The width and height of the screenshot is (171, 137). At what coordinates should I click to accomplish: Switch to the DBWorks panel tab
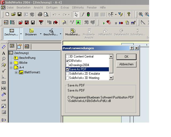(27, 47)
